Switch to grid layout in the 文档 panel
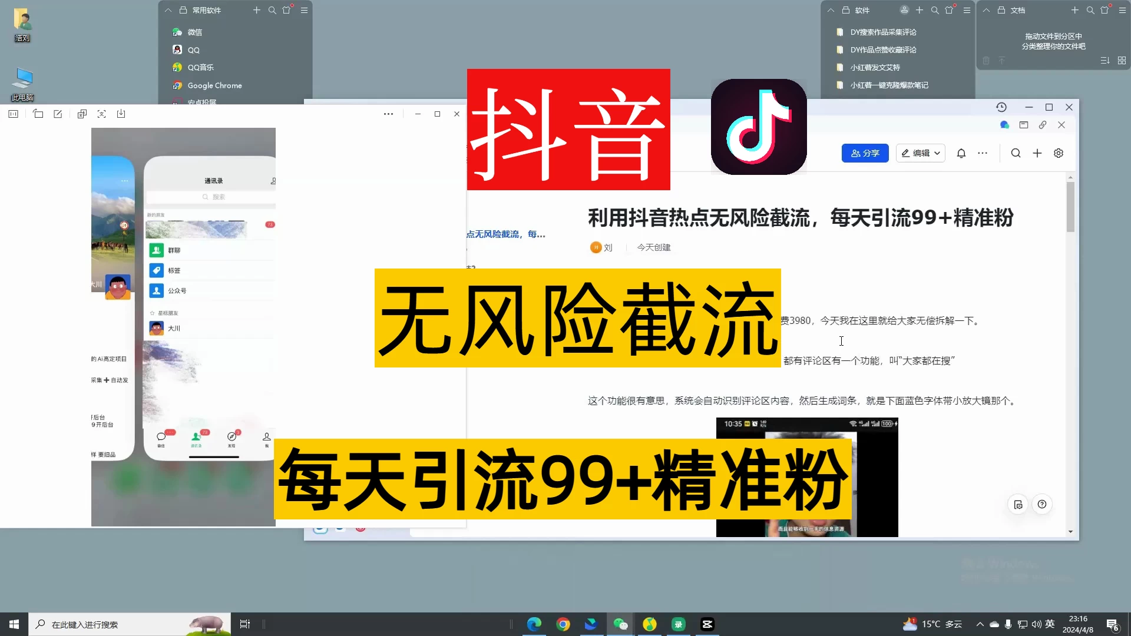The height and width of the screenshot is (636, 1131). coord(1121,60)
